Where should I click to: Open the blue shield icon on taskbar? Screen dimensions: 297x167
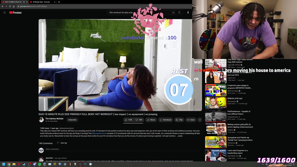coord(60,164)
